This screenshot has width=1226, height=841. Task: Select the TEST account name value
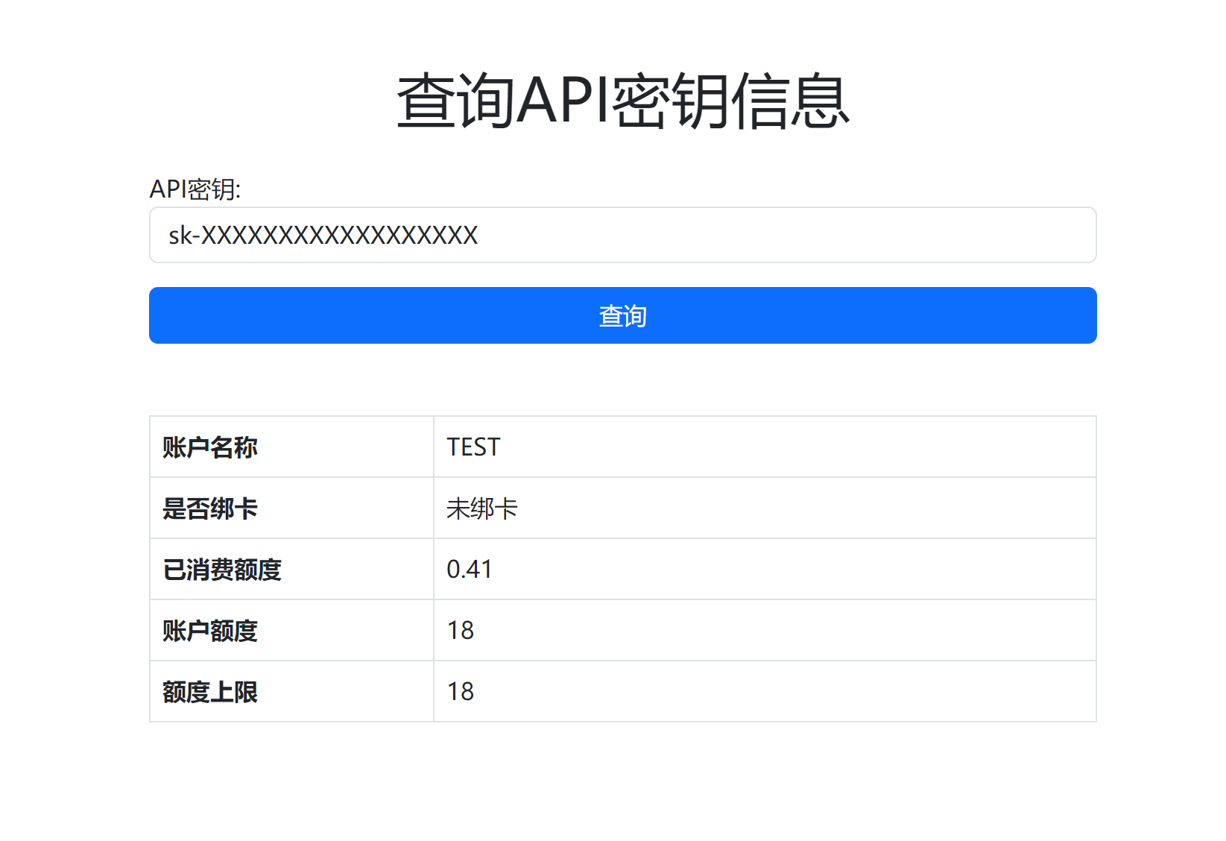point(473,447)
